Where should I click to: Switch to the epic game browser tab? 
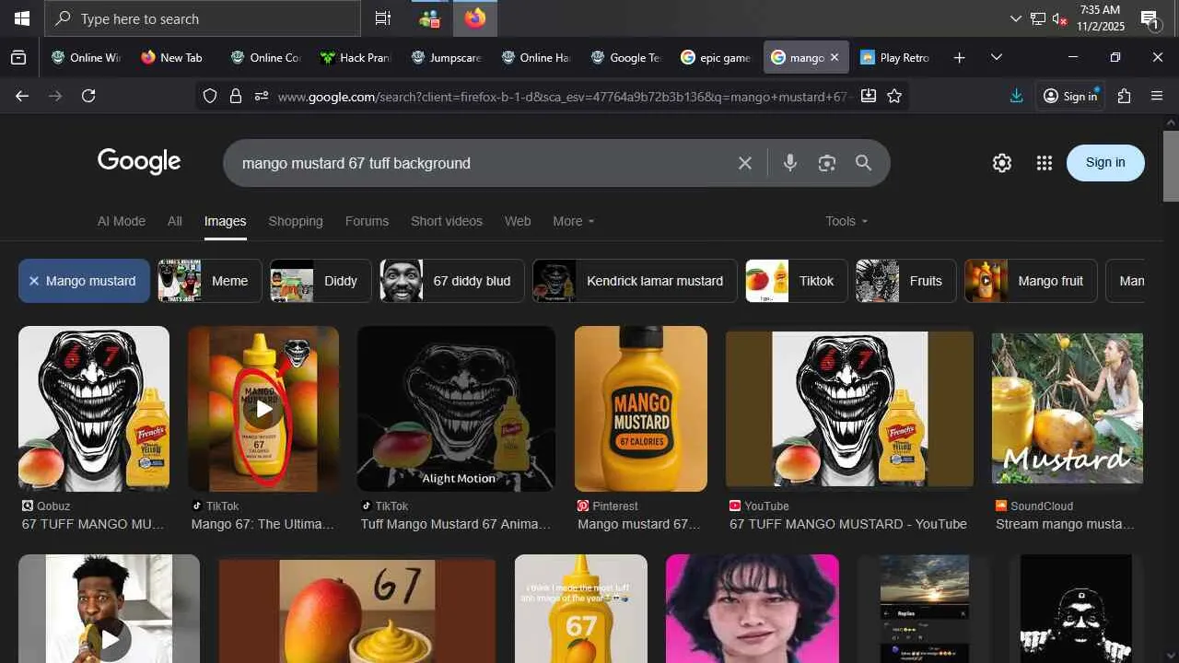coord(717,57)
